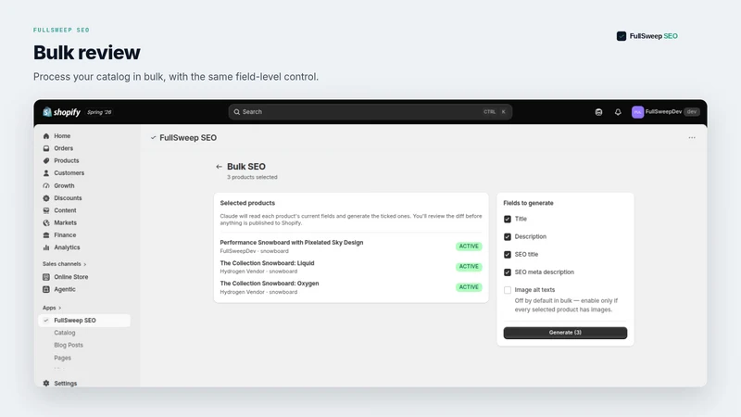Click ACTIVE badge for Snowboard: Liquid
Viewport: 741px width, 417px height.
(469, 267)
